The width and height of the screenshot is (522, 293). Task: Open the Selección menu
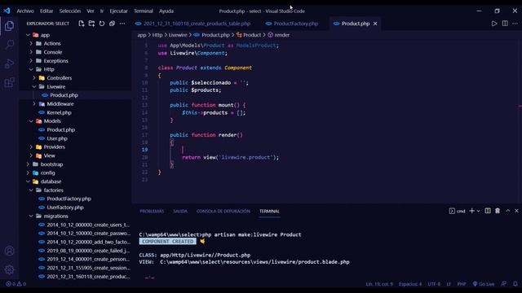(x=70, y=11)
